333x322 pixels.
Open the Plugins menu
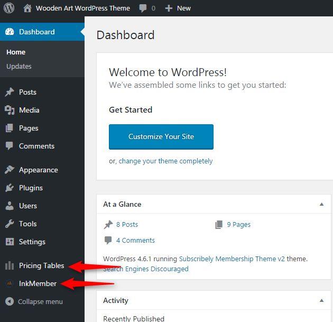(31, 188)
